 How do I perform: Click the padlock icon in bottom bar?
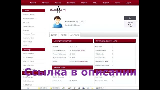pos(92,88)
